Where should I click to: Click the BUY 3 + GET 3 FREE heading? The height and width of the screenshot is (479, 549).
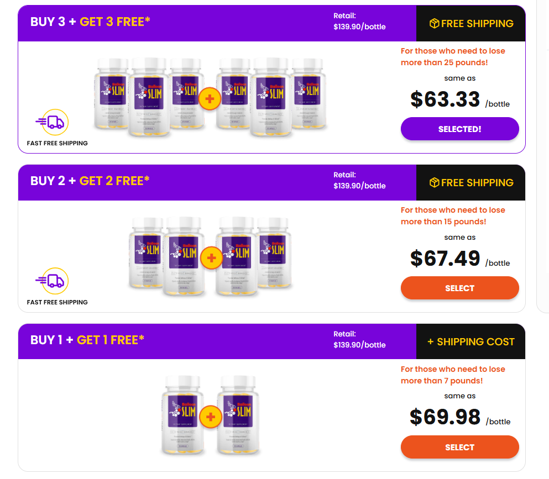[90, 22]
